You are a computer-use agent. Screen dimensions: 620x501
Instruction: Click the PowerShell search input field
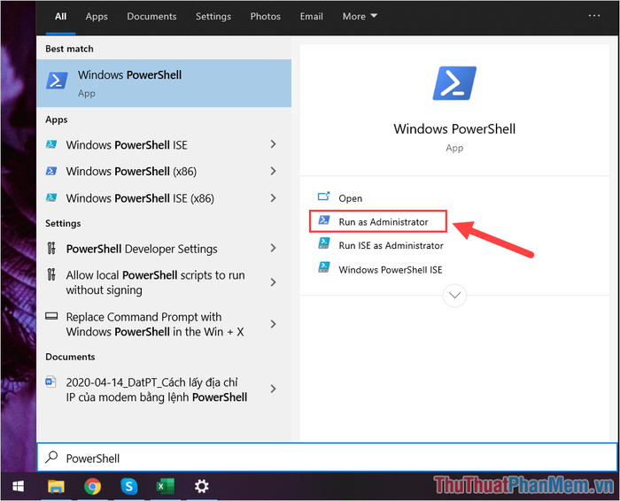pyautogui.click(x=327, y=457)
